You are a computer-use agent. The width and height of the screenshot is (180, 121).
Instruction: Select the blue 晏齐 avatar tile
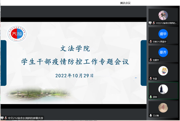163,52
